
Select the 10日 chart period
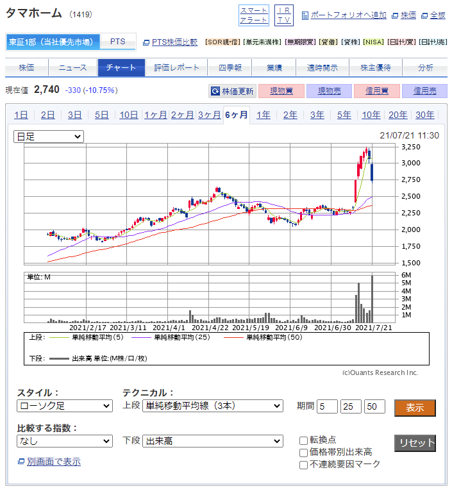129,115
